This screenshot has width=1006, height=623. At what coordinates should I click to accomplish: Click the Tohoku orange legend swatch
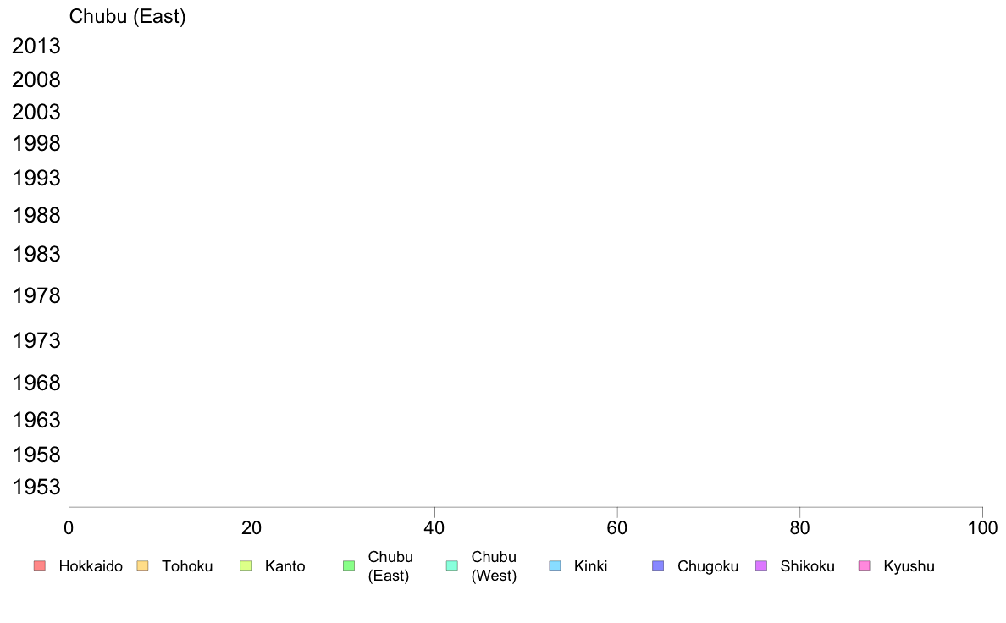click(x=142, y=566)
